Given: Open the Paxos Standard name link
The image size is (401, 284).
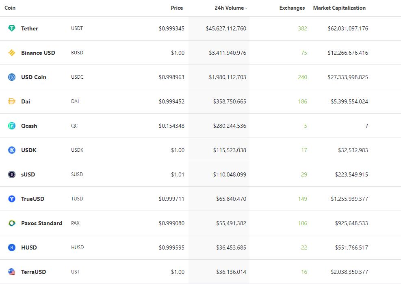Looking at the screenshot, I should pyautogui.click(x=42, y=223).
